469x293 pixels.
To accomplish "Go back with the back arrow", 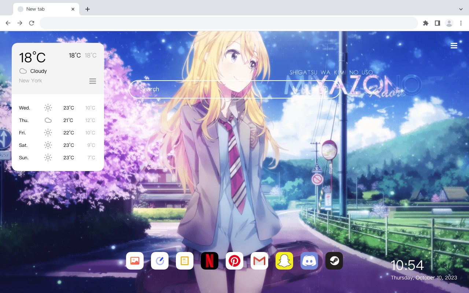I will coord(8,23).
